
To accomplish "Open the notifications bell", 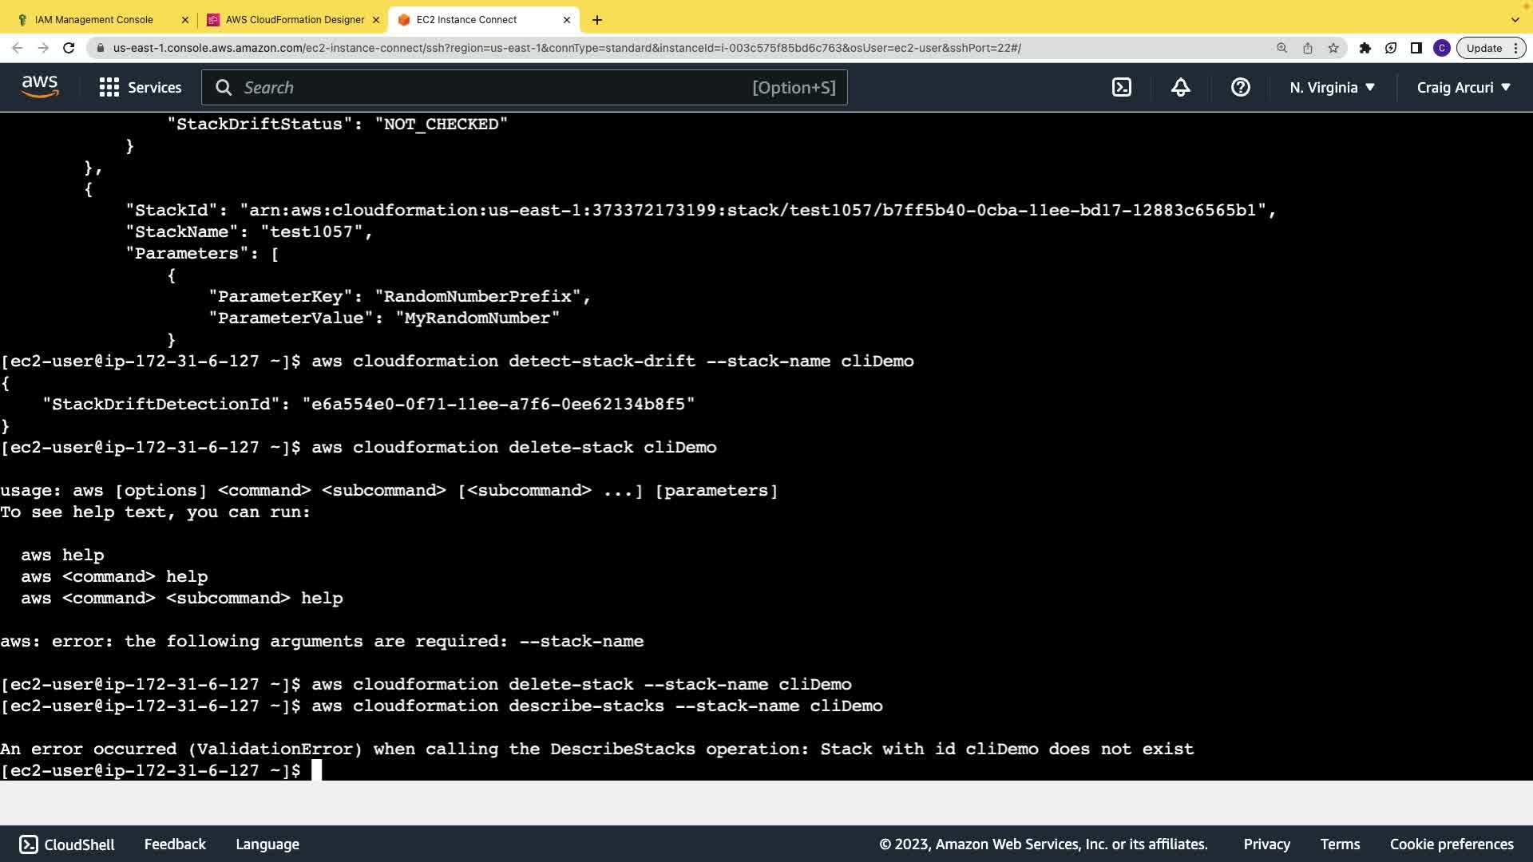I will [1180, 88].
